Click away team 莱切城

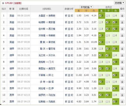(x=52, y=42)
